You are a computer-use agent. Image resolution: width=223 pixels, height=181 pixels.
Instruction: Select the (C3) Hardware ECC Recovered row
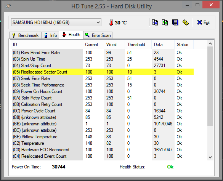click(x=103, y=150)
